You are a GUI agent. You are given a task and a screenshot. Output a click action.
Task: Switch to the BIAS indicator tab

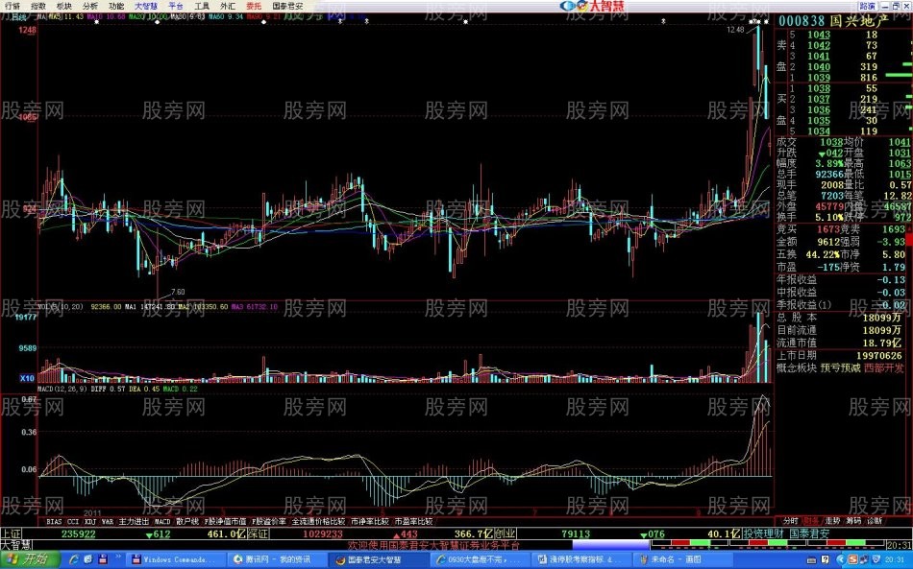(x=54, y=521)
